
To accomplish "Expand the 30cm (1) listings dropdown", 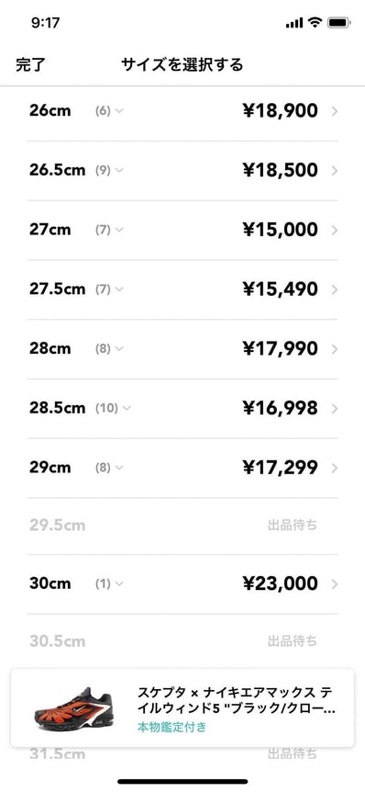I will pos(109,584).
